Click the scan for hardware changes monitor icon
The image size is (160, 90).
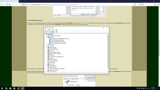(x=57, y=32)
